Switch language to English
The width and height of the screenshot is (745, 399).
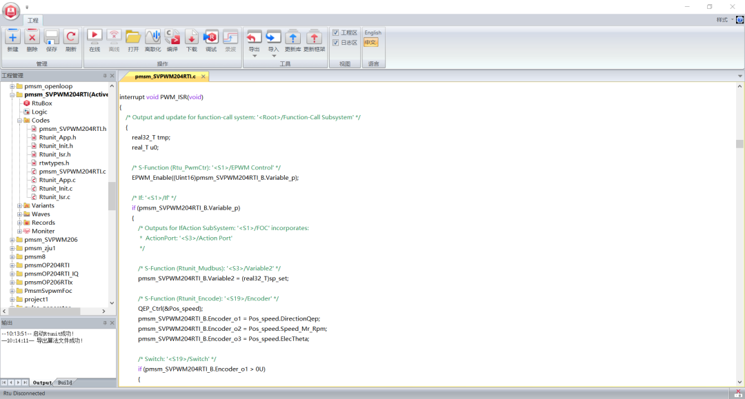pos(372,32)
